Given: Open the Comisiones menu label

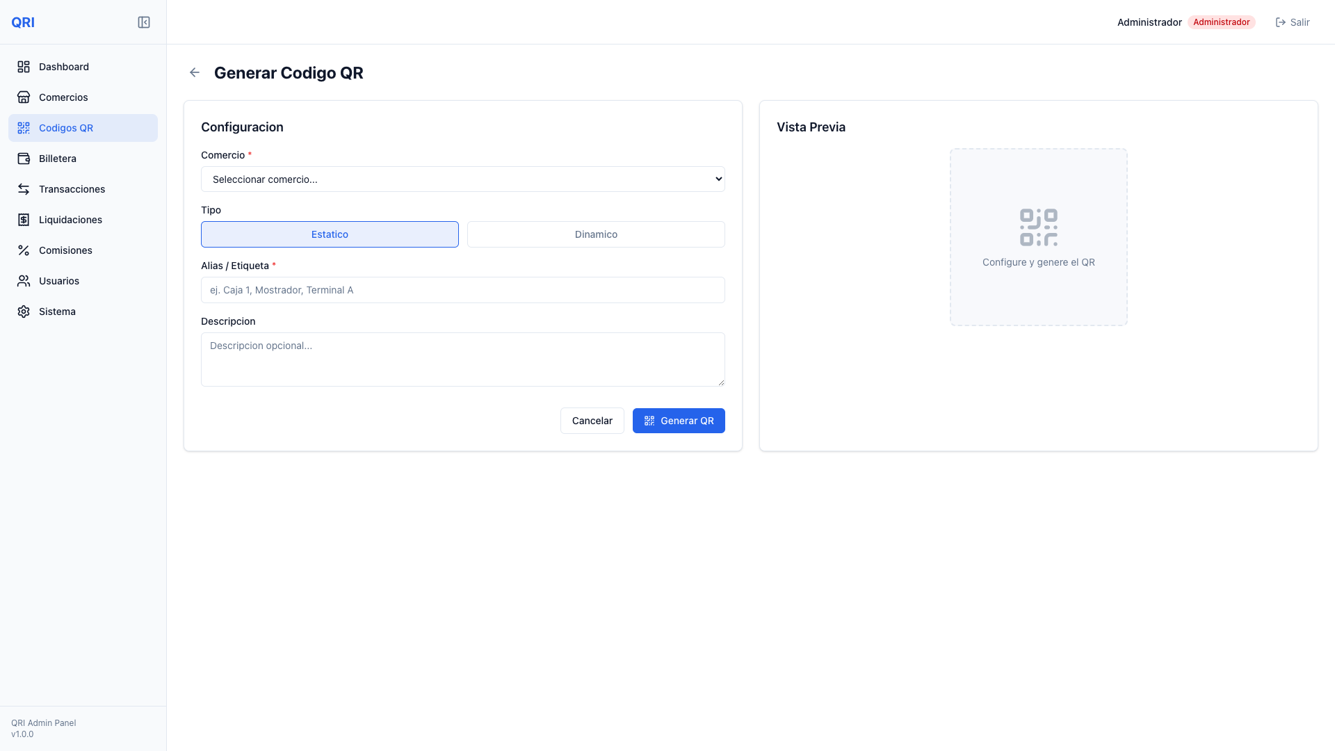Looking at the screenshot, I should [65, 250].
